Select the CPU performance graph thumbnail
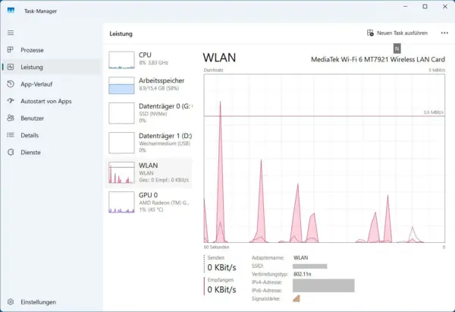This screenshot has width=455, height=312. [121, 60]
